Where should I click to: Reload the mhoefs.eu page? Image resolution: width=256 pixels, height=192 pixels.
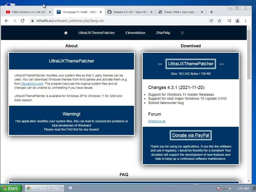22,21
